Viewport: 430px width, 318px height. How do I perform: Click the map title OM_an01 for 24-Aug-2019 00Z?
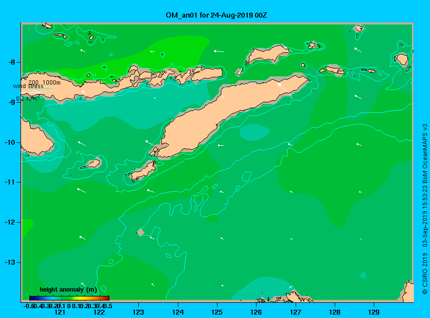tap(216, 15)
